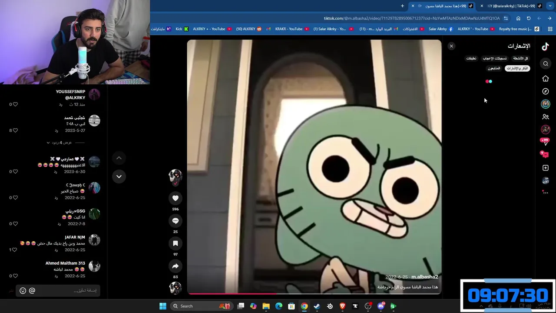Like YOUSSEFSNRP's comment

click(x=15, y=104)
